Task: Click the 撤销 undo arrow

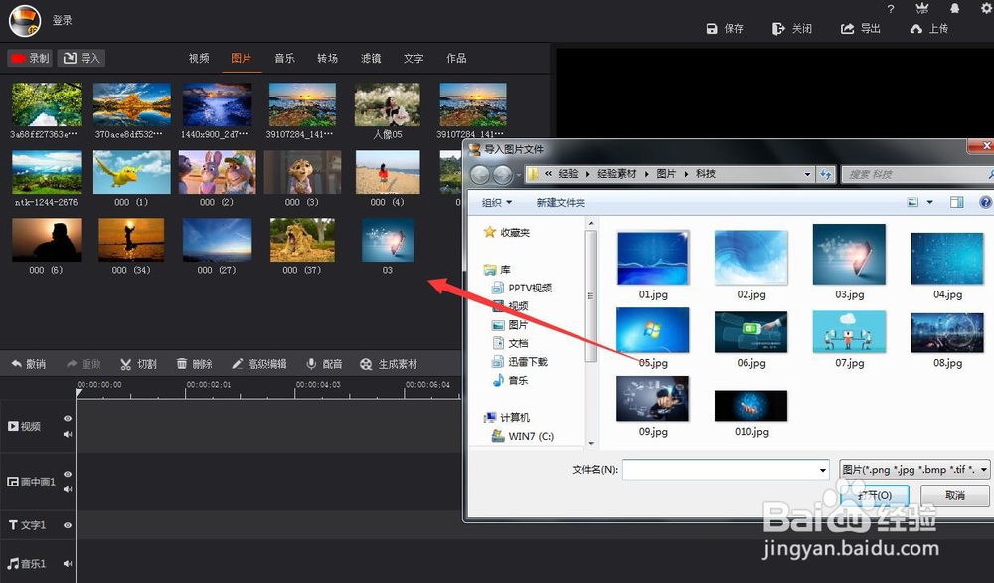Action: pyautogui.click(x=17, y=363)
